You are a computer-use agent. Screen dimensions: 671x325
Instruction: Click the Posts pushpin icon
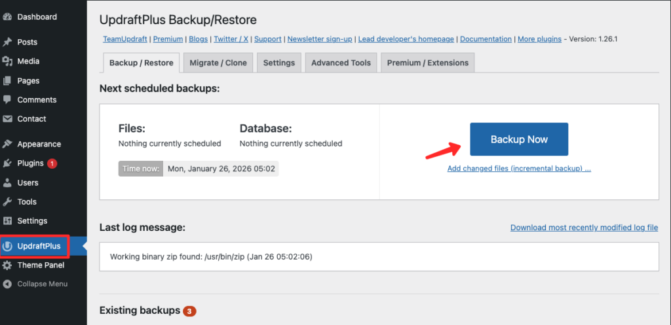pyautogui.click(x=8, y=42)
